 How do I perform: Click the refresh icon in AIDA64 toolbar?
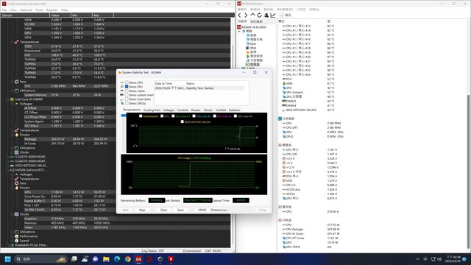click(x=259, y=15)
